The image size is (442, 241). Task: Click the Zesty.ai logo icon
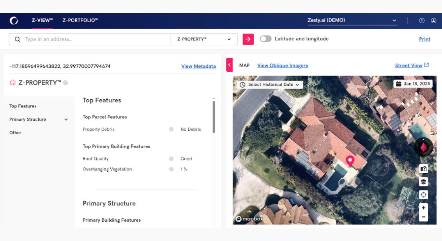14,21
